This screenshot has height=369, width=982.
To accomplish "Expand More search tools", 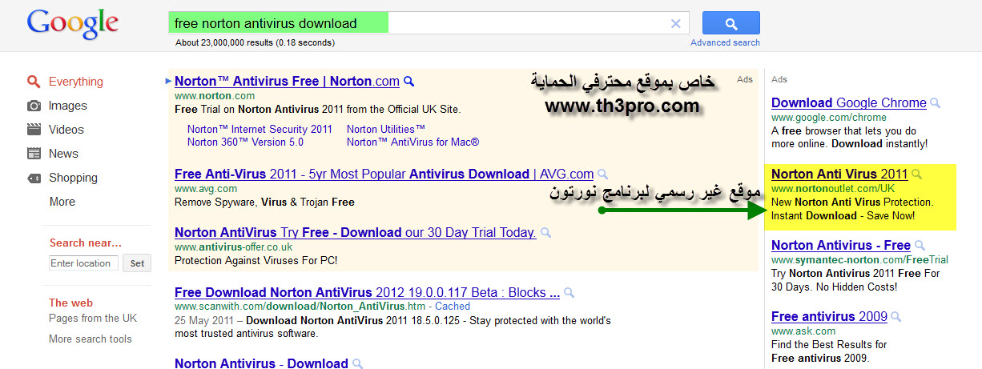I will click(91, 339).
